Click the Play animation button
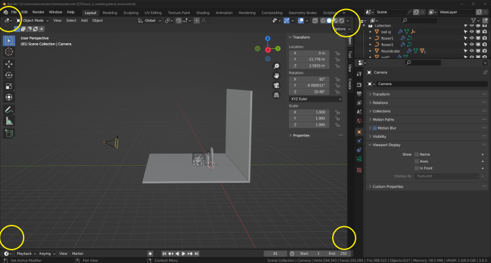The height and width of the screenshot is (263, 491). coord(184,253)
